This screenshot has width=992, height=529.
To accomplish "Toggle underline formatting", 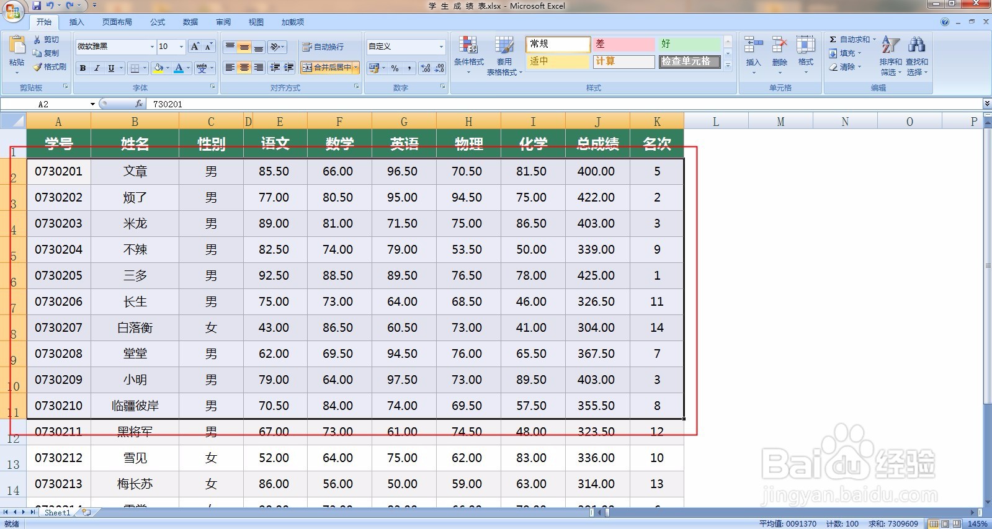I will coord(111,68).
